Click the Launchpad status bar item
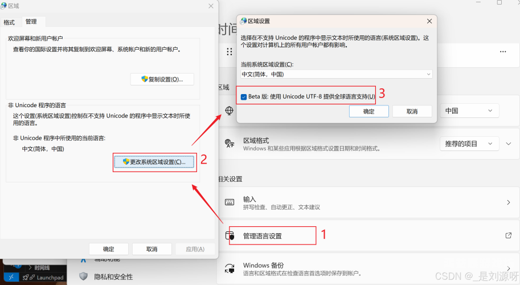 tap(43, 278)
